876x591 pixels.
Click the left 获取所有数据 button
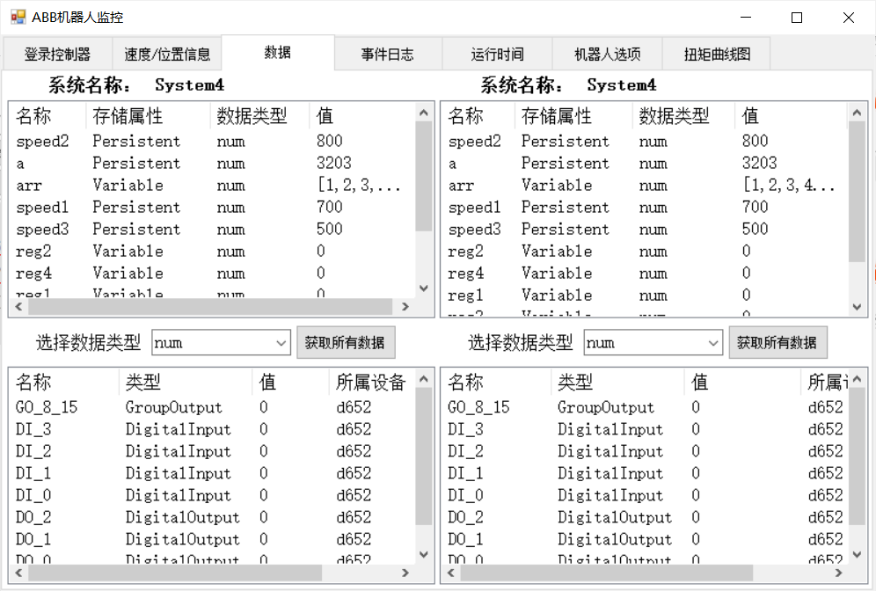[346, 342]
